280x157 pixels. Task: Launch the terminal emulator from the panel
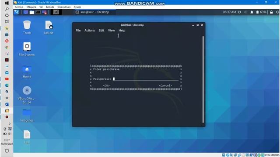click(38, 12)
